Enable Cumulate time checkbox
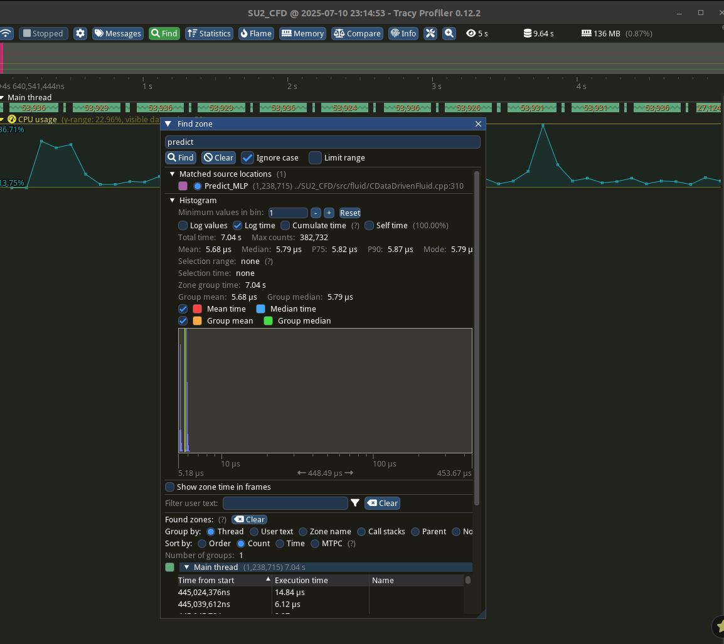Image resolution: width=724 pixels, height=644 pixels. 285,225
